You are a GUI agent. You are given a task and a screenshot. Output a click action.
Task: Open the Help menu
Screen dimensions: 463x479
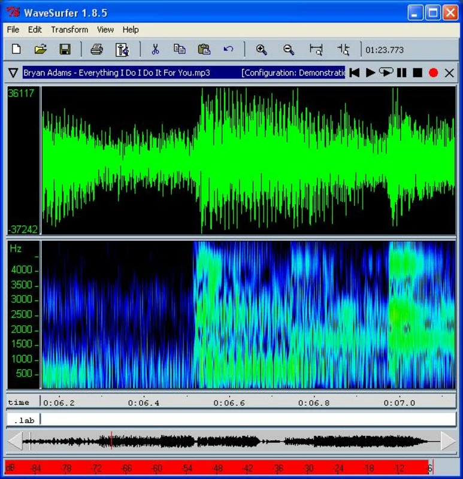pyautogui.click(x=131, y=29)
